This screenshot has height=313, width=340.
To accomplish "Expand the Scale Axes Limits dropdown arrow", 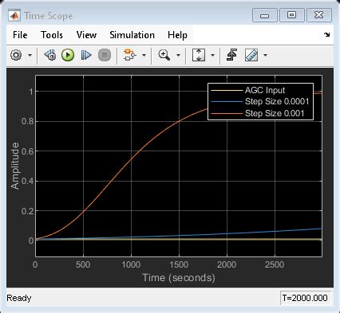I will [x=212, y=55].
